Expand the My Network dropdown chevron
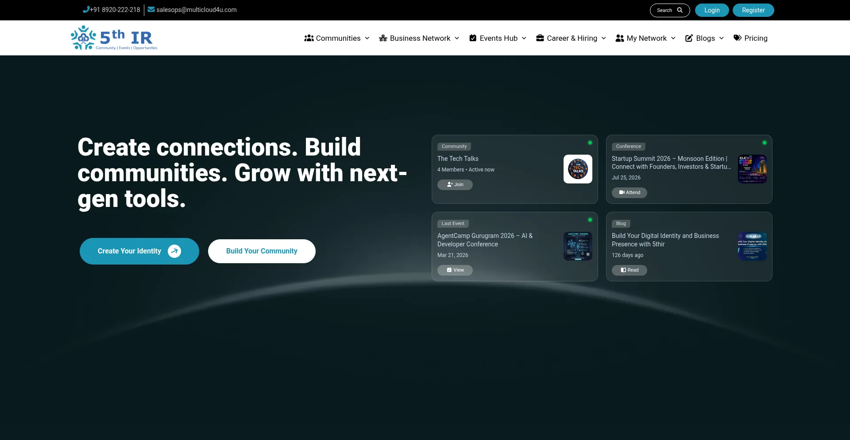 click(x=673, y=38)
